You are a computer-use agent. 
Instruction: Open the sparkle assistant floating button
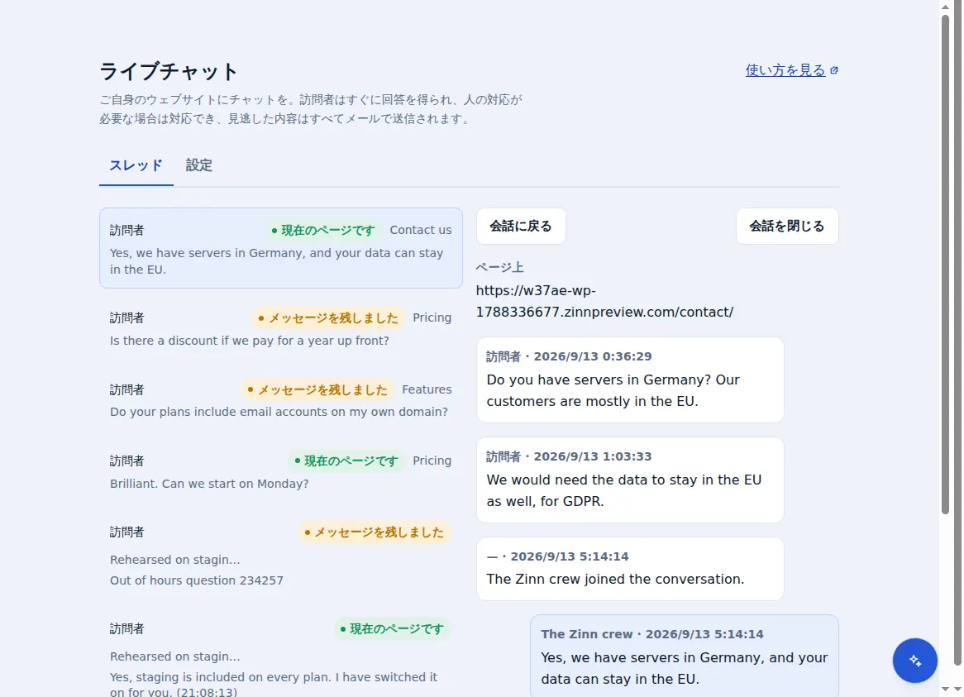(914, 660)
